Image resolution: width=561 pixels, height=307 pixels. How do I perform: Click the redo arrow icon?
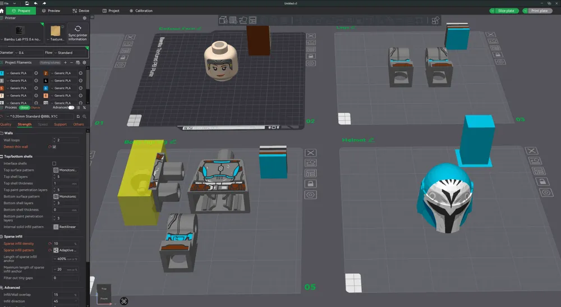(44, 3)
